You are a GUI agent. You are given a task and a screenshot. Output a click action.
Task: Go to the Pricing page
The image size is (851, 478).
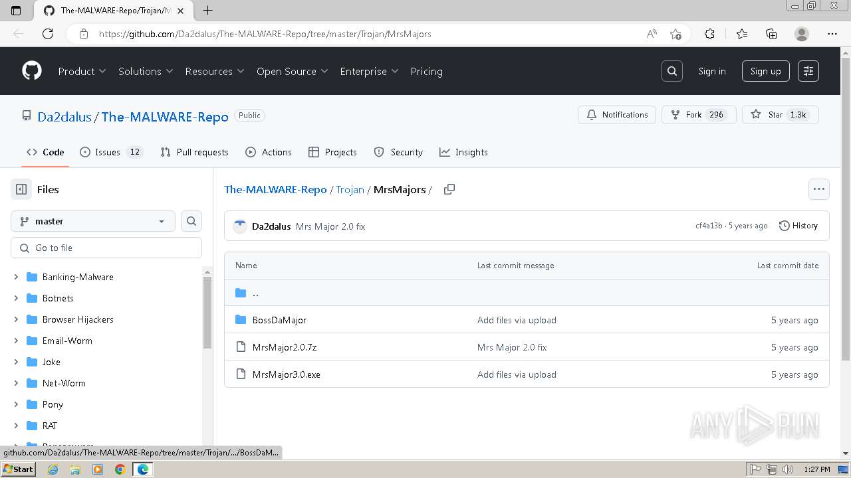tap(426, 71)
